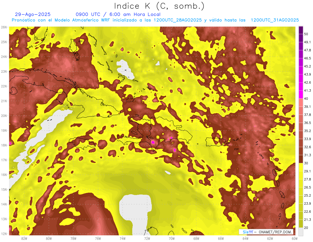Click the 20N latitude label
This screenshot has height=242, width=313.
pos(4,116)
